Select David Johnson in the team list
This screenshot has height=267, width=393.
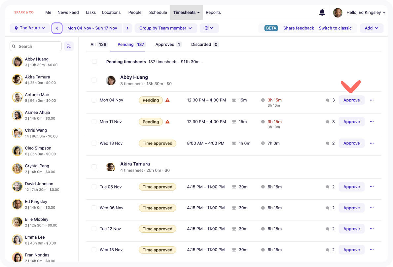[x=41, y=186]
